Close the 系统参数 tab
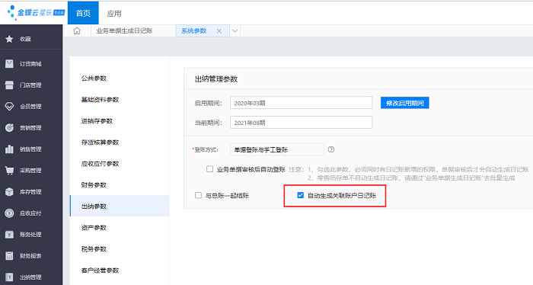This screenshot has width=533, height=285. pos(219,31)
